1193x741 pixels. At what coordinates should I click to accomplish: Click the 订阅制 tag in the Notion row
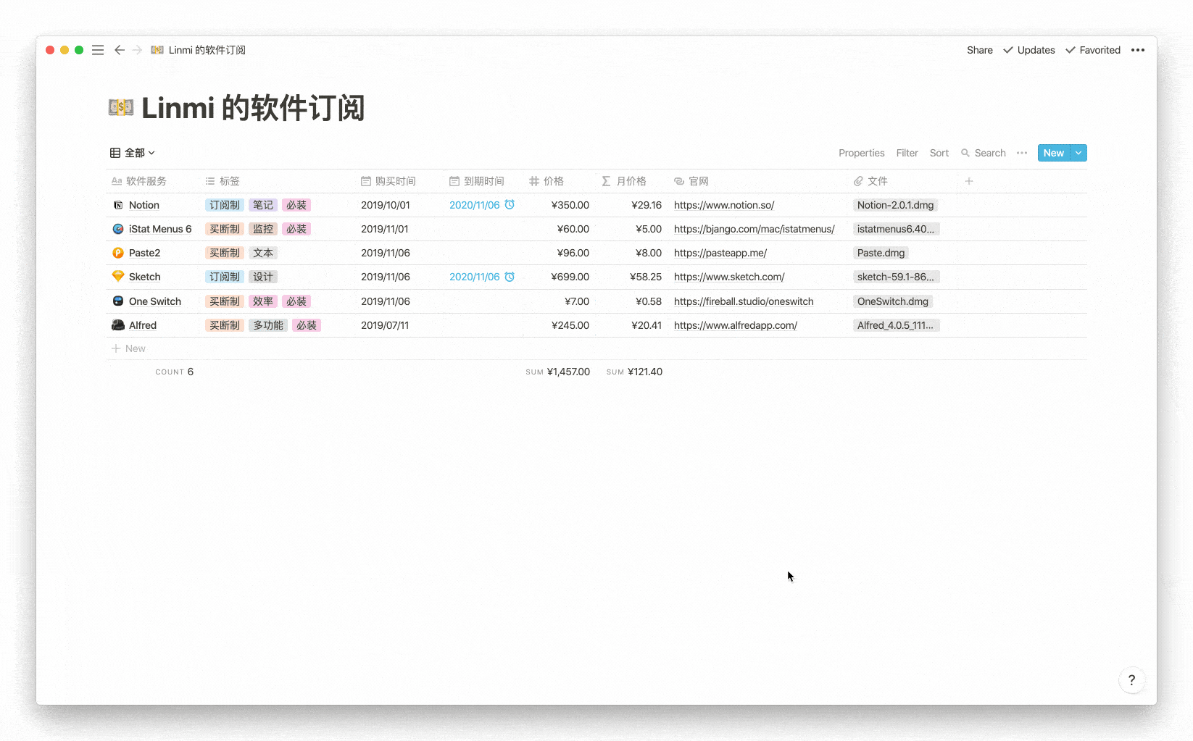(225, 205)
